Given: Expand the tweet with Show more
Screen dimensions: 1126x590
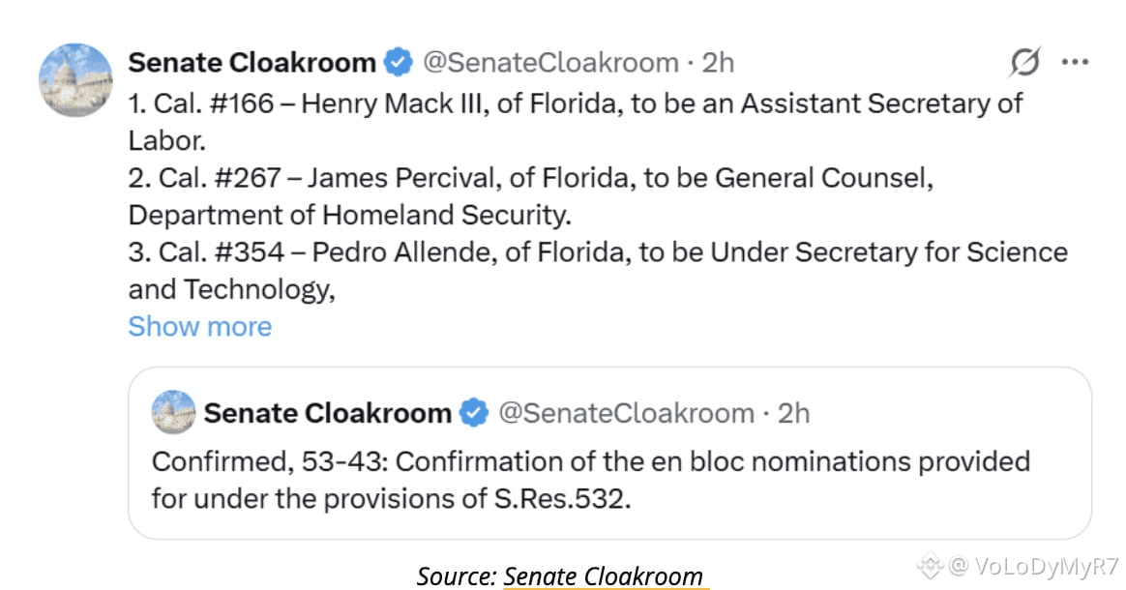Looking at the screenshot, I should (199, 327).
